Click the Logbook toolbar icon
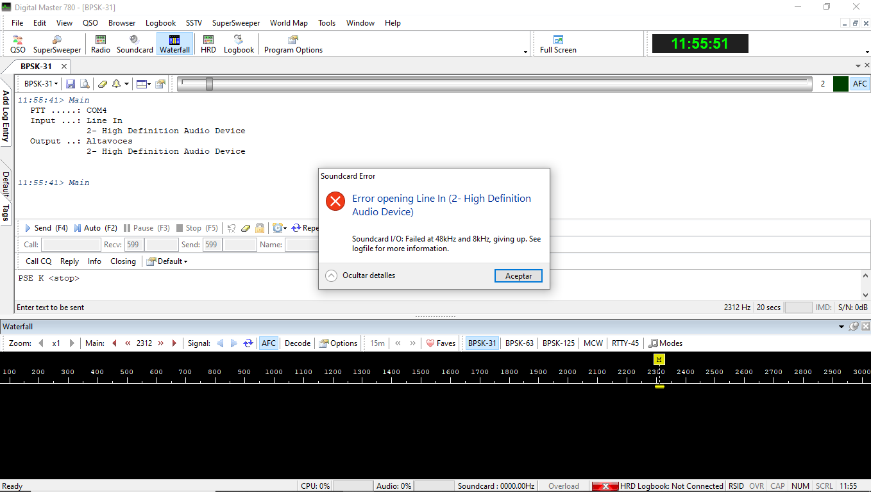The width and height of the screenshot is (871, 492). (x=239, y=44)
